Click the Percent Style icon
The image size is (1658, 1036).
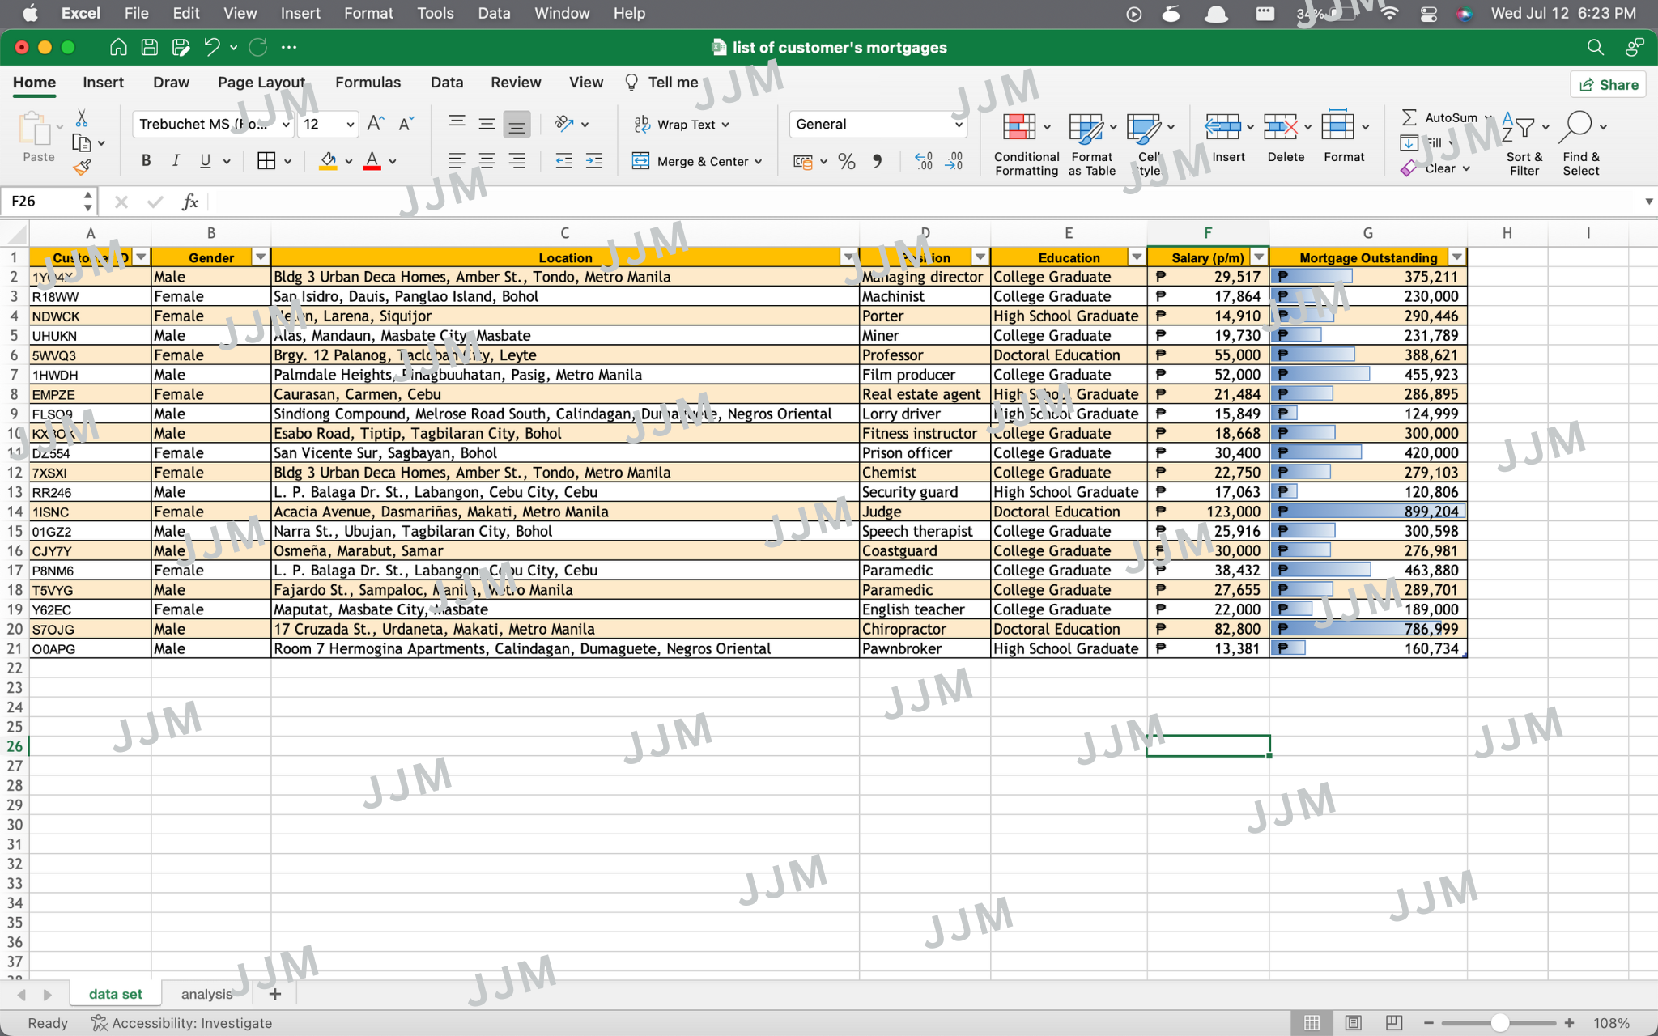point(847,162)
